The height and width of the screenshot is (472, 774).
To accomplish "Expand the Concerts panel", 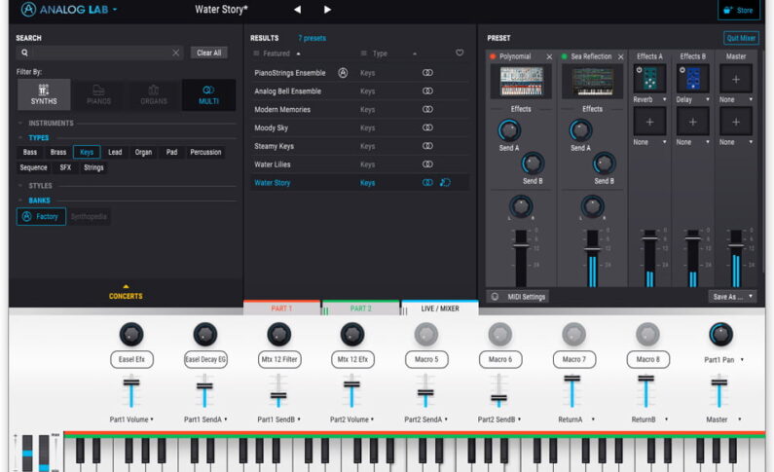I will [126, 292].
